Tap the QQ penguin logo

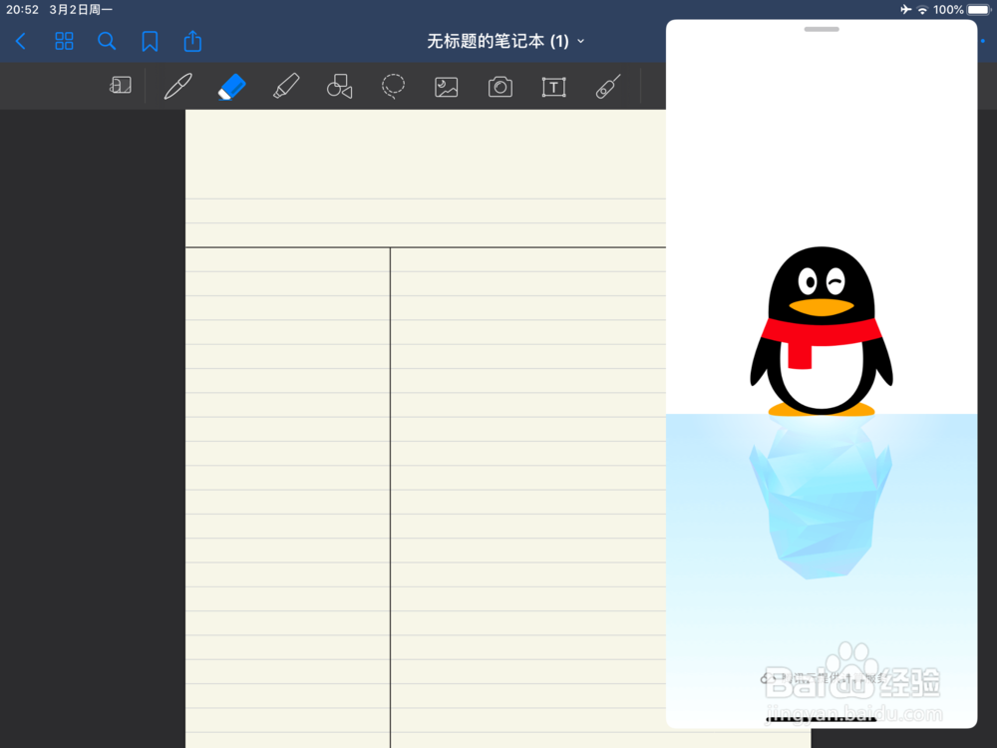click(x=822, y=331)
